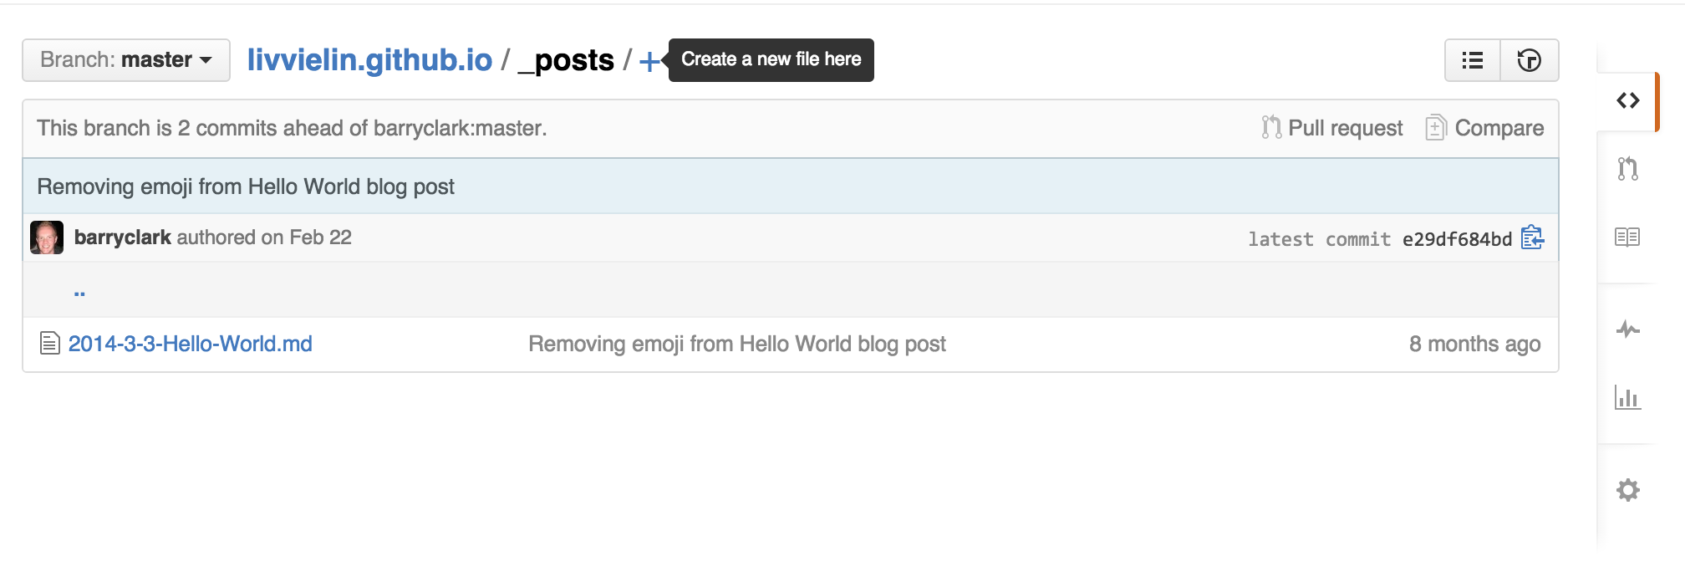Open Code tab in right sidebar
The width and height of the screenshot is (1685, 582).
click(1627, 101)
